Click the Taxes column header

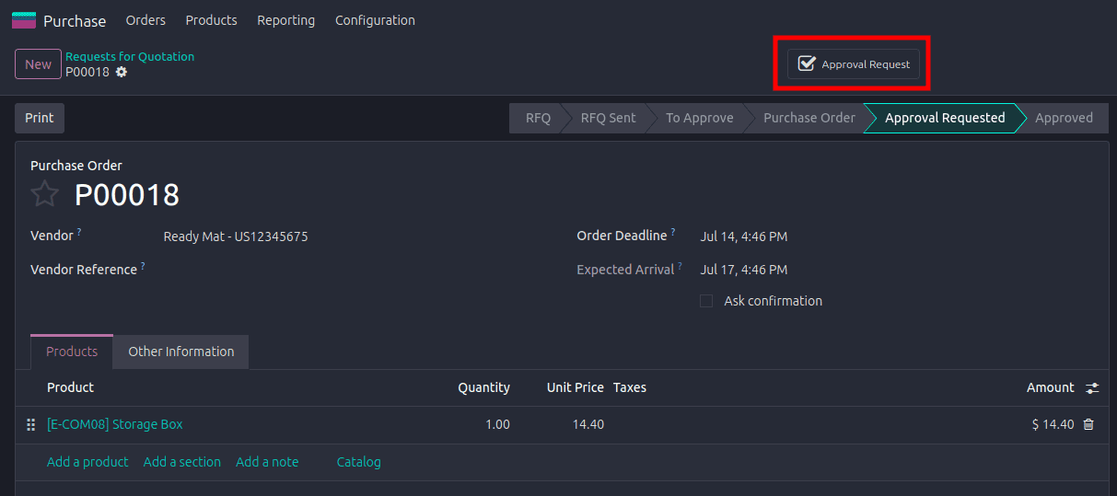coord(630,387)
